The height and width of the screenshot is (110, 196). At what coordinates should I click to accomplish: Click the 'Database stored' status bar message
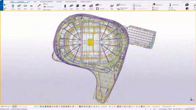tap(14, 109)
